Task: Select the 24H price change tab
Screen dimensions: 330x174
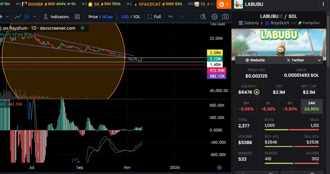Action: 312,106
